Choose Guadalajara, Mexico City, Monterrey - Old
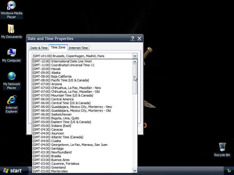Image resolution: width=234 pixels, height=175 pixels. (82, 111)
